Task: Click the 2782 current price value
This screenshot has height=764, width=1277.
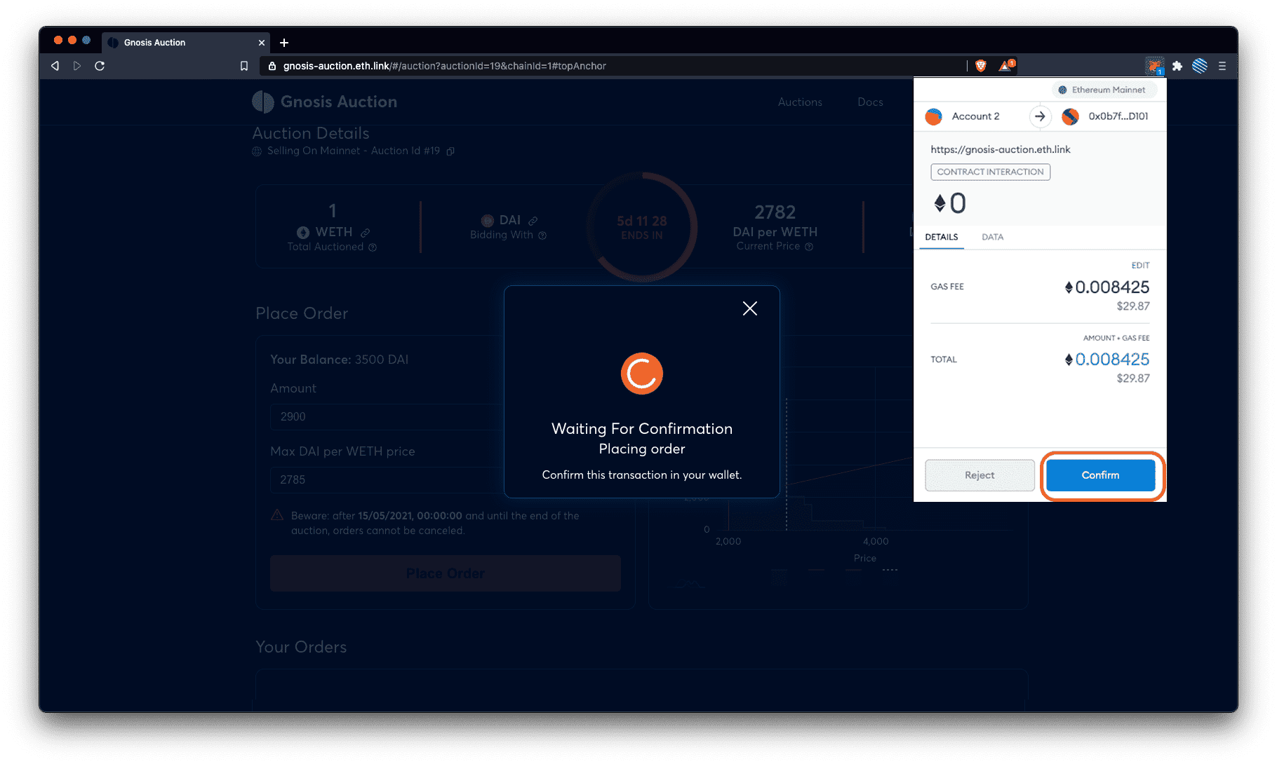Action: [775, 212]
